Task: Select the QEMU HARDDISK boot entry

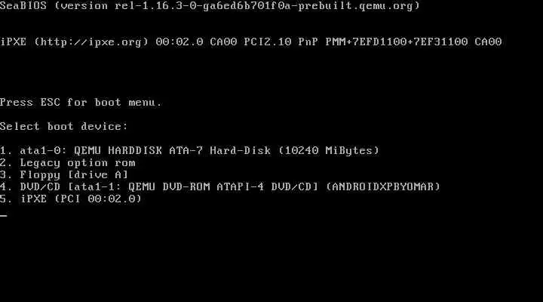Action: [x=189, y=150]
